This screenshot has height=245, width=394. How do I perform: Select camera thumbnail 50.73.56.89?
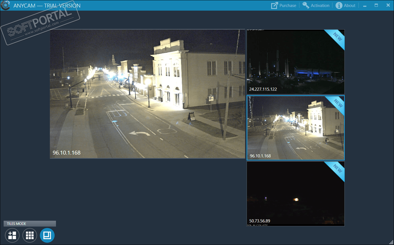(295, 194)
